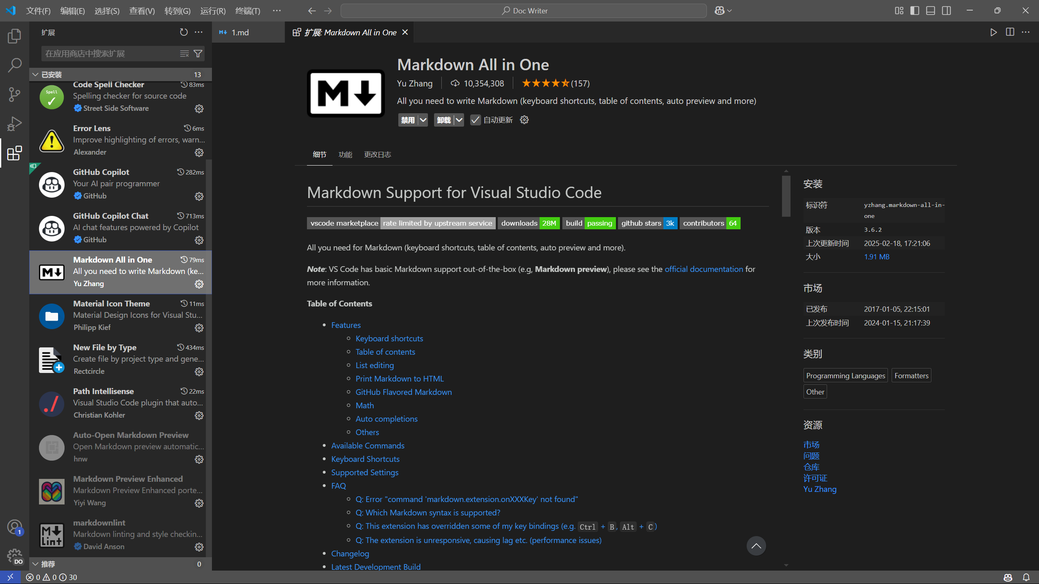The height and width of the screenshot is (584, 1039).
Task: Open the Source Control view
Action: (x=14, y=94)
